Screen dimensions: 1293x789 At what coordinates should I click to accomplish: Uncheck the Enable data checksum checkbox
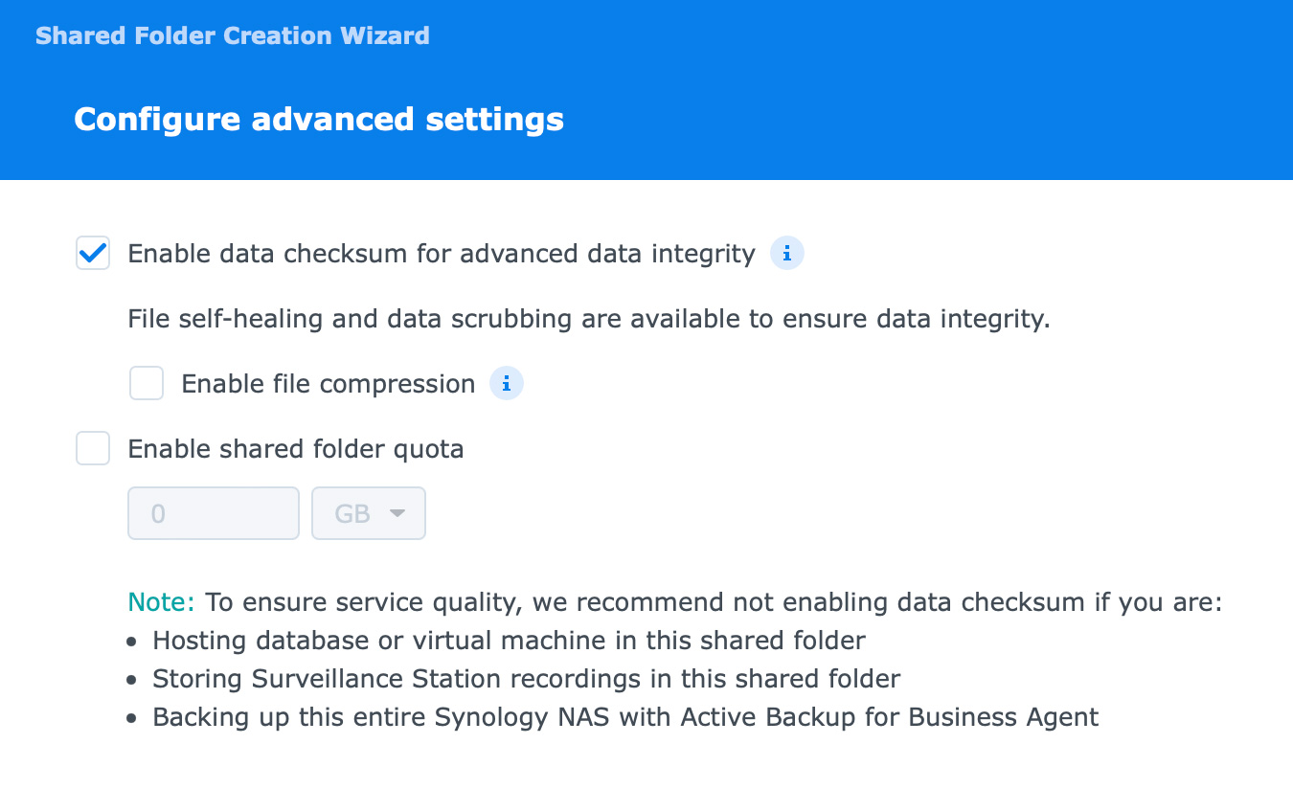coord(93,254)
